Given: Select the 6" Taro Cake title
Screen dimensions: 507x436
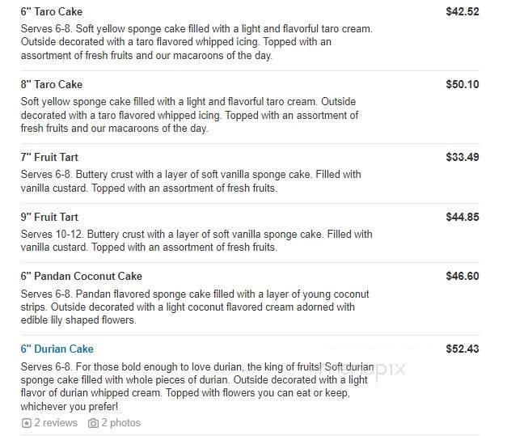Looking at the screenshot, I should [x=51, y=12].
